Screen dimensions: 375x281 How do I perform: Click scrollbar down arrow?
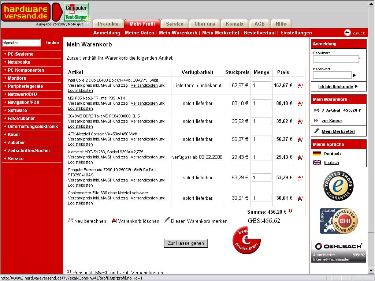[x=371, y=271]
